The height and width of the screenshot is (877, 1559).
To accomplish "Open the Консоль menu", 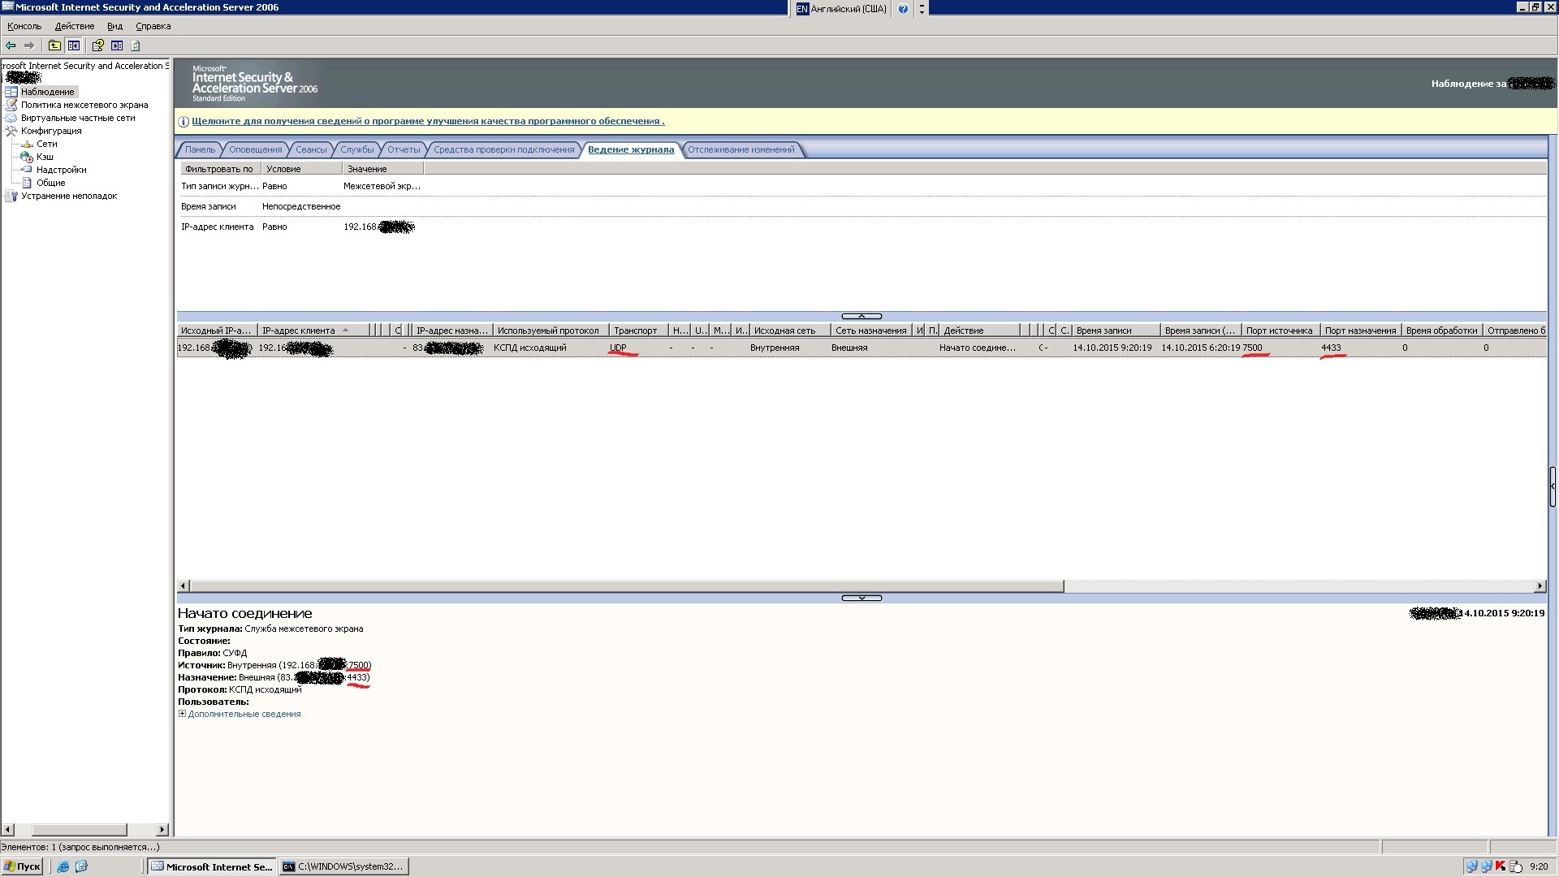I will (x=24, y=26).
